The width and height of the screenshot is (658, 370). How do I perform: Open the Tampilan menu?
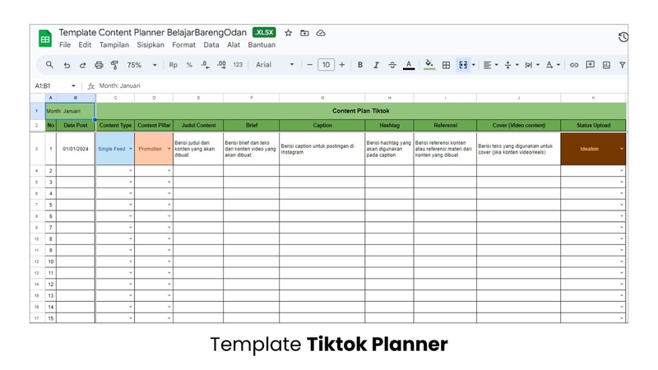(x=114, y=45)
